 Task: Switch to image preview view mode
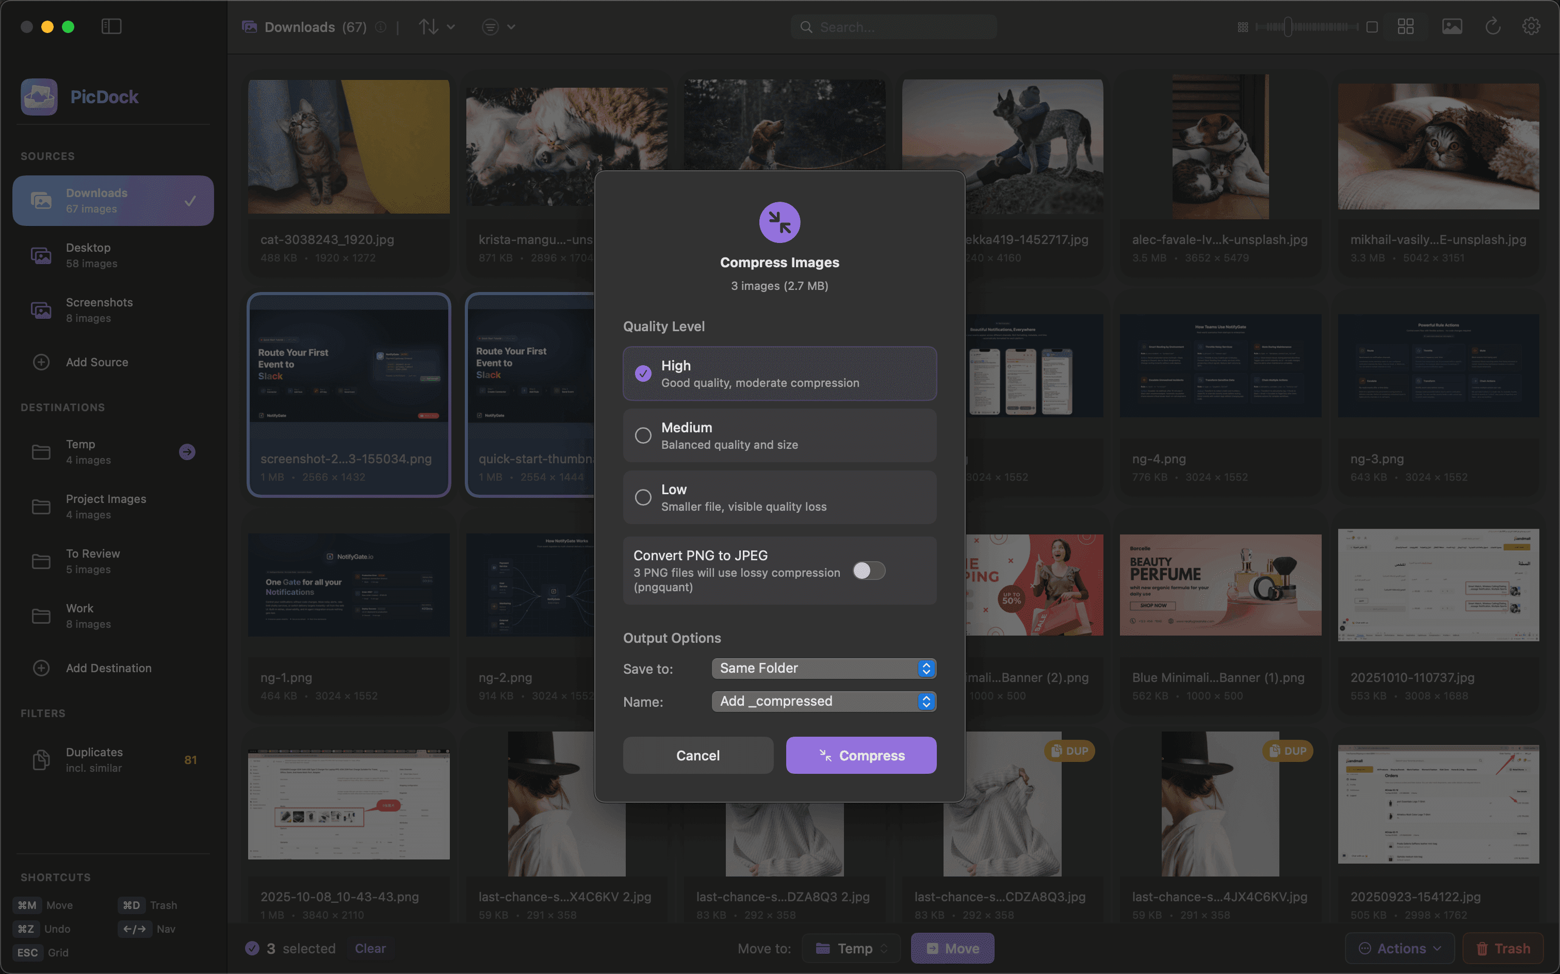pyautogui.click(x=1452, y=26)
